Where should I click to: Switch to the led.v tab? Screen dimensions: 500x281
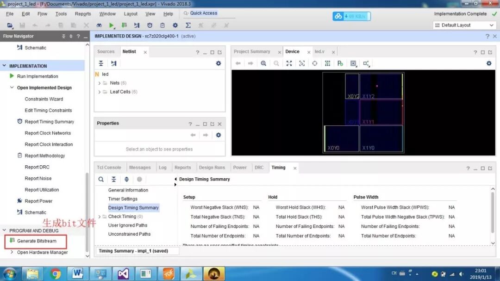point(319,51)
